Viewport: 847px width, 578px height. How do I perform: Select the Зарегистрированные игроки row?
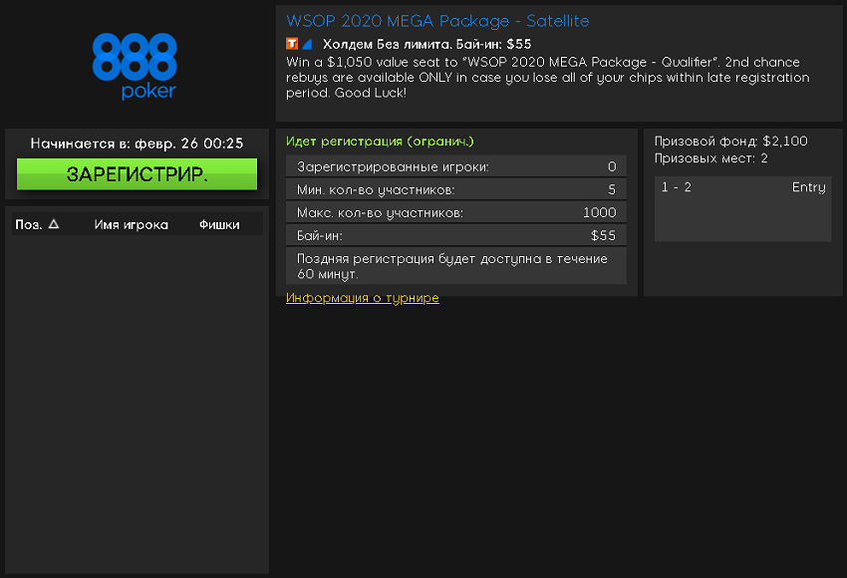click(x=455, y=166)
